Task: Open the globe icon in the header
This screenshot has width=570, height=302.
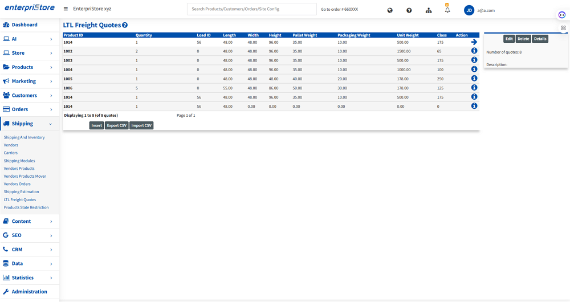Action: (390, 10)
